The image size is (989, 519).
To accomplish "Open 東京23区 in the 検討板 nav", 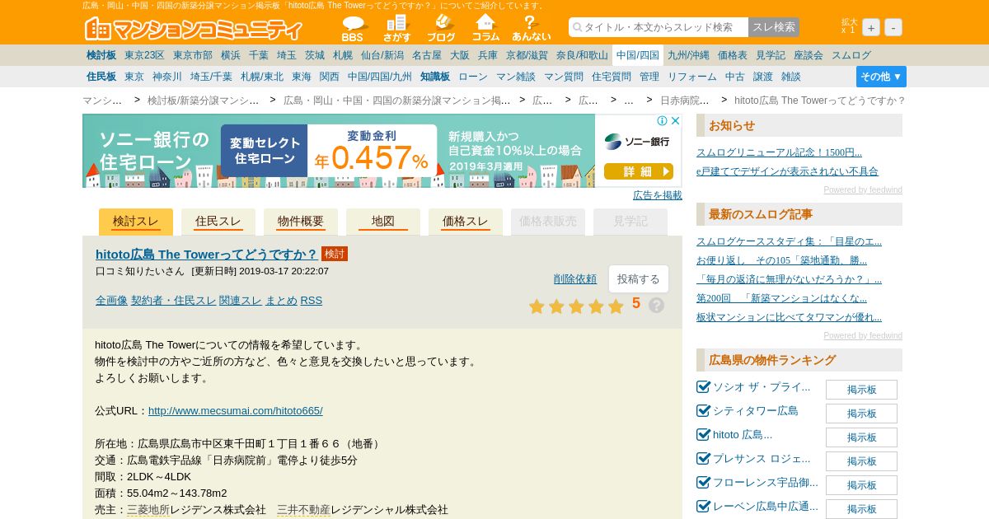I will click(x=144, y=55).
